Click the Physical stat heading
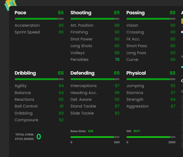 tap(136, 73)
